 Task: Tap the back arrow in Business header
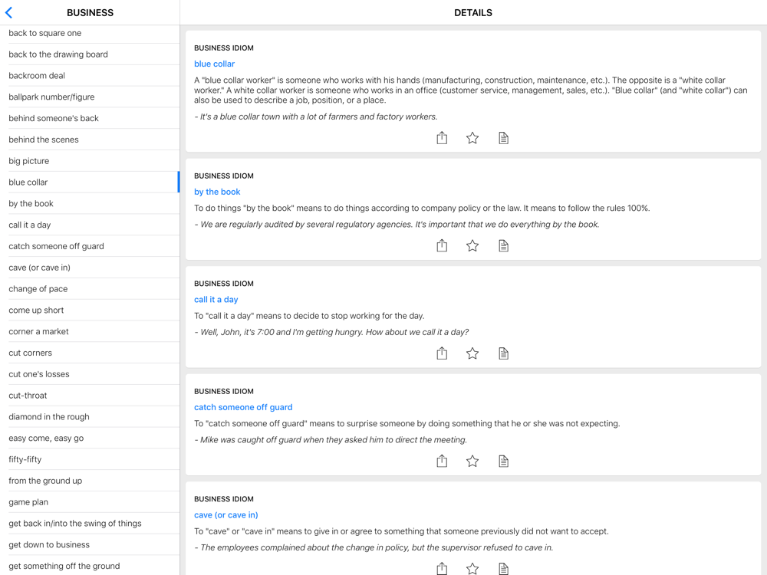click(9, 12)
